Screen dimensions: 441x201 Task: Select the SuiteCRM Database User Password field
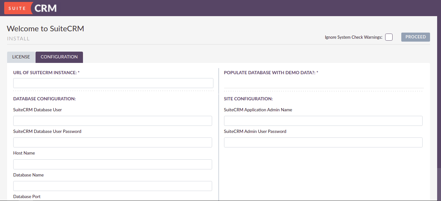(x=112, y=142)
